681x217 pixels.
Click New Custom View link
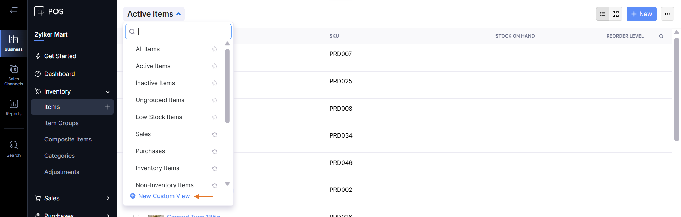pos(164,196)
